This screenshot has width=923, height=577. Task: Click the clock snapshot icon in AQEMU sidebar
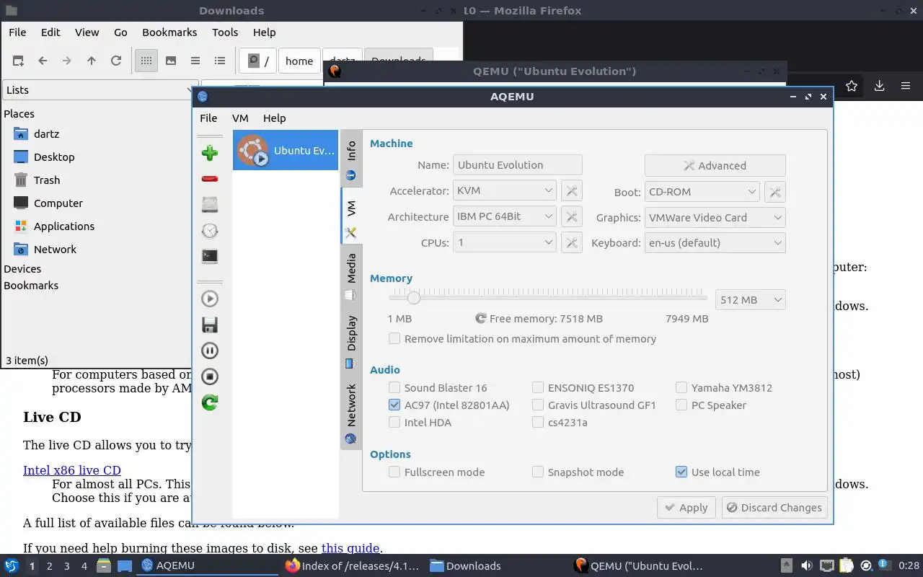click(210, 230)
